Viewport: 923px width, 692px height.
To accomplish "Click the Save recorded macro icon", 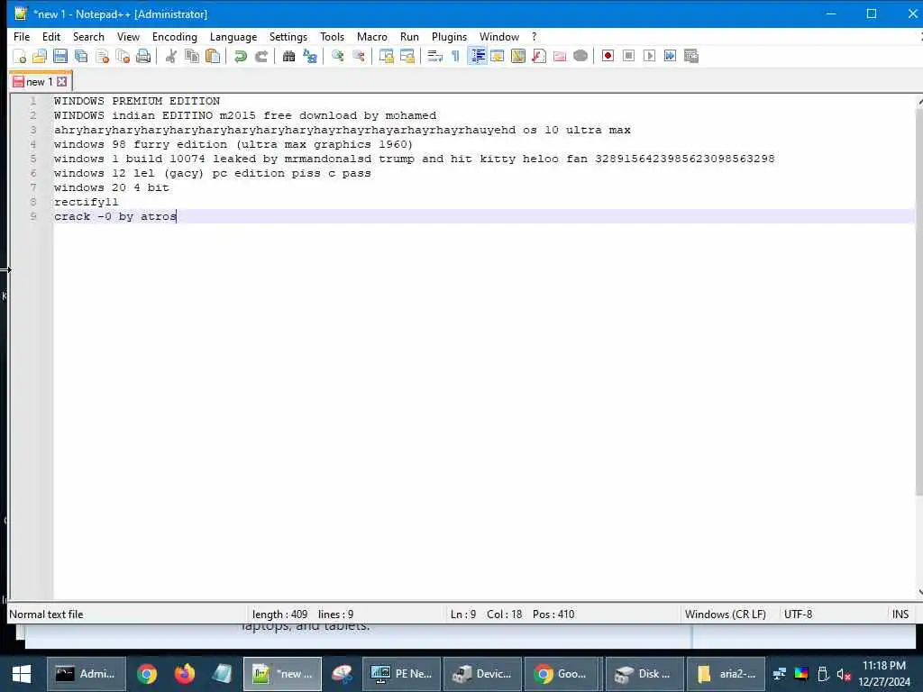I will coord(691,56).
